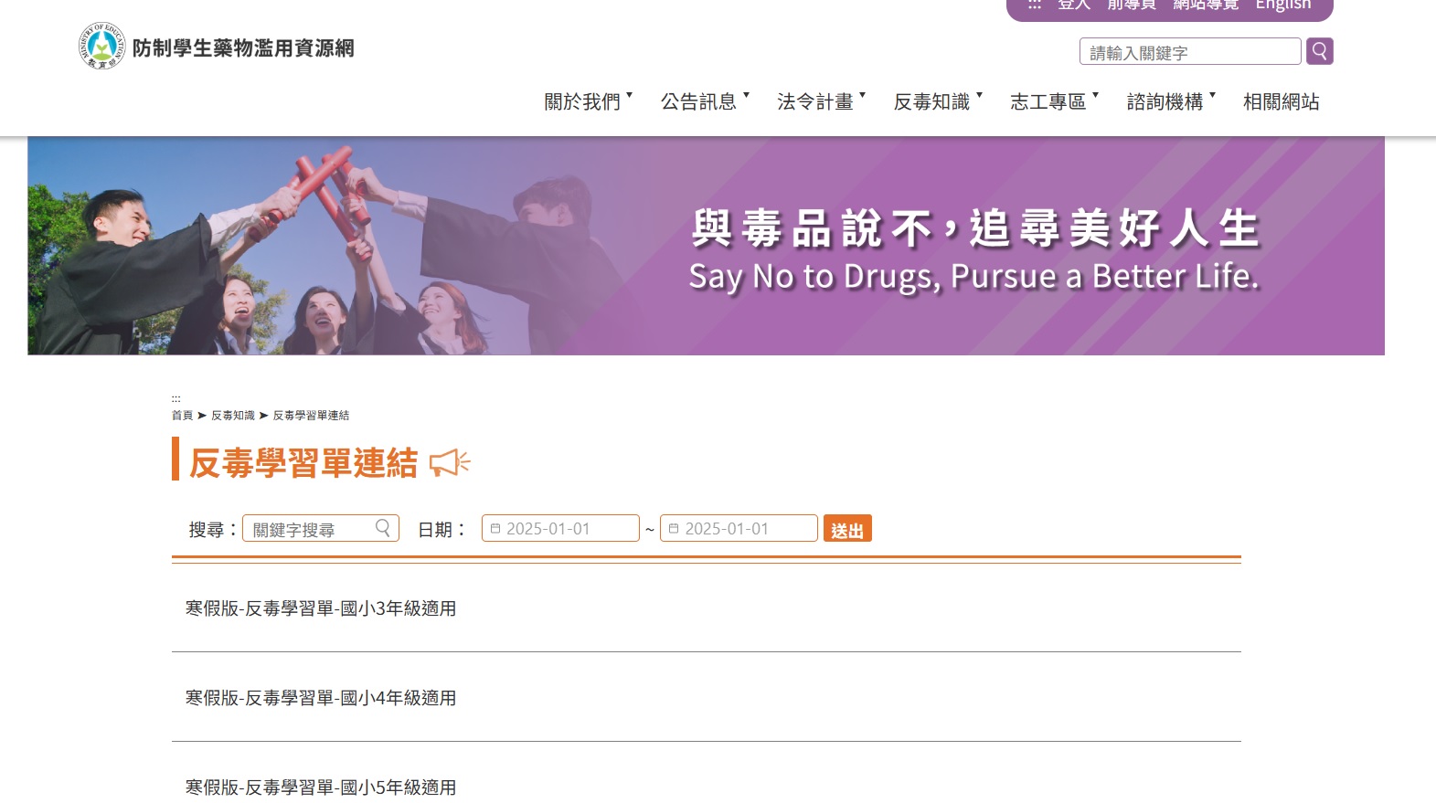The width and height of the screenshot is (1436, 803).
Task: Open 網站導覽 in the top bar
Action: pos(1206,5)
